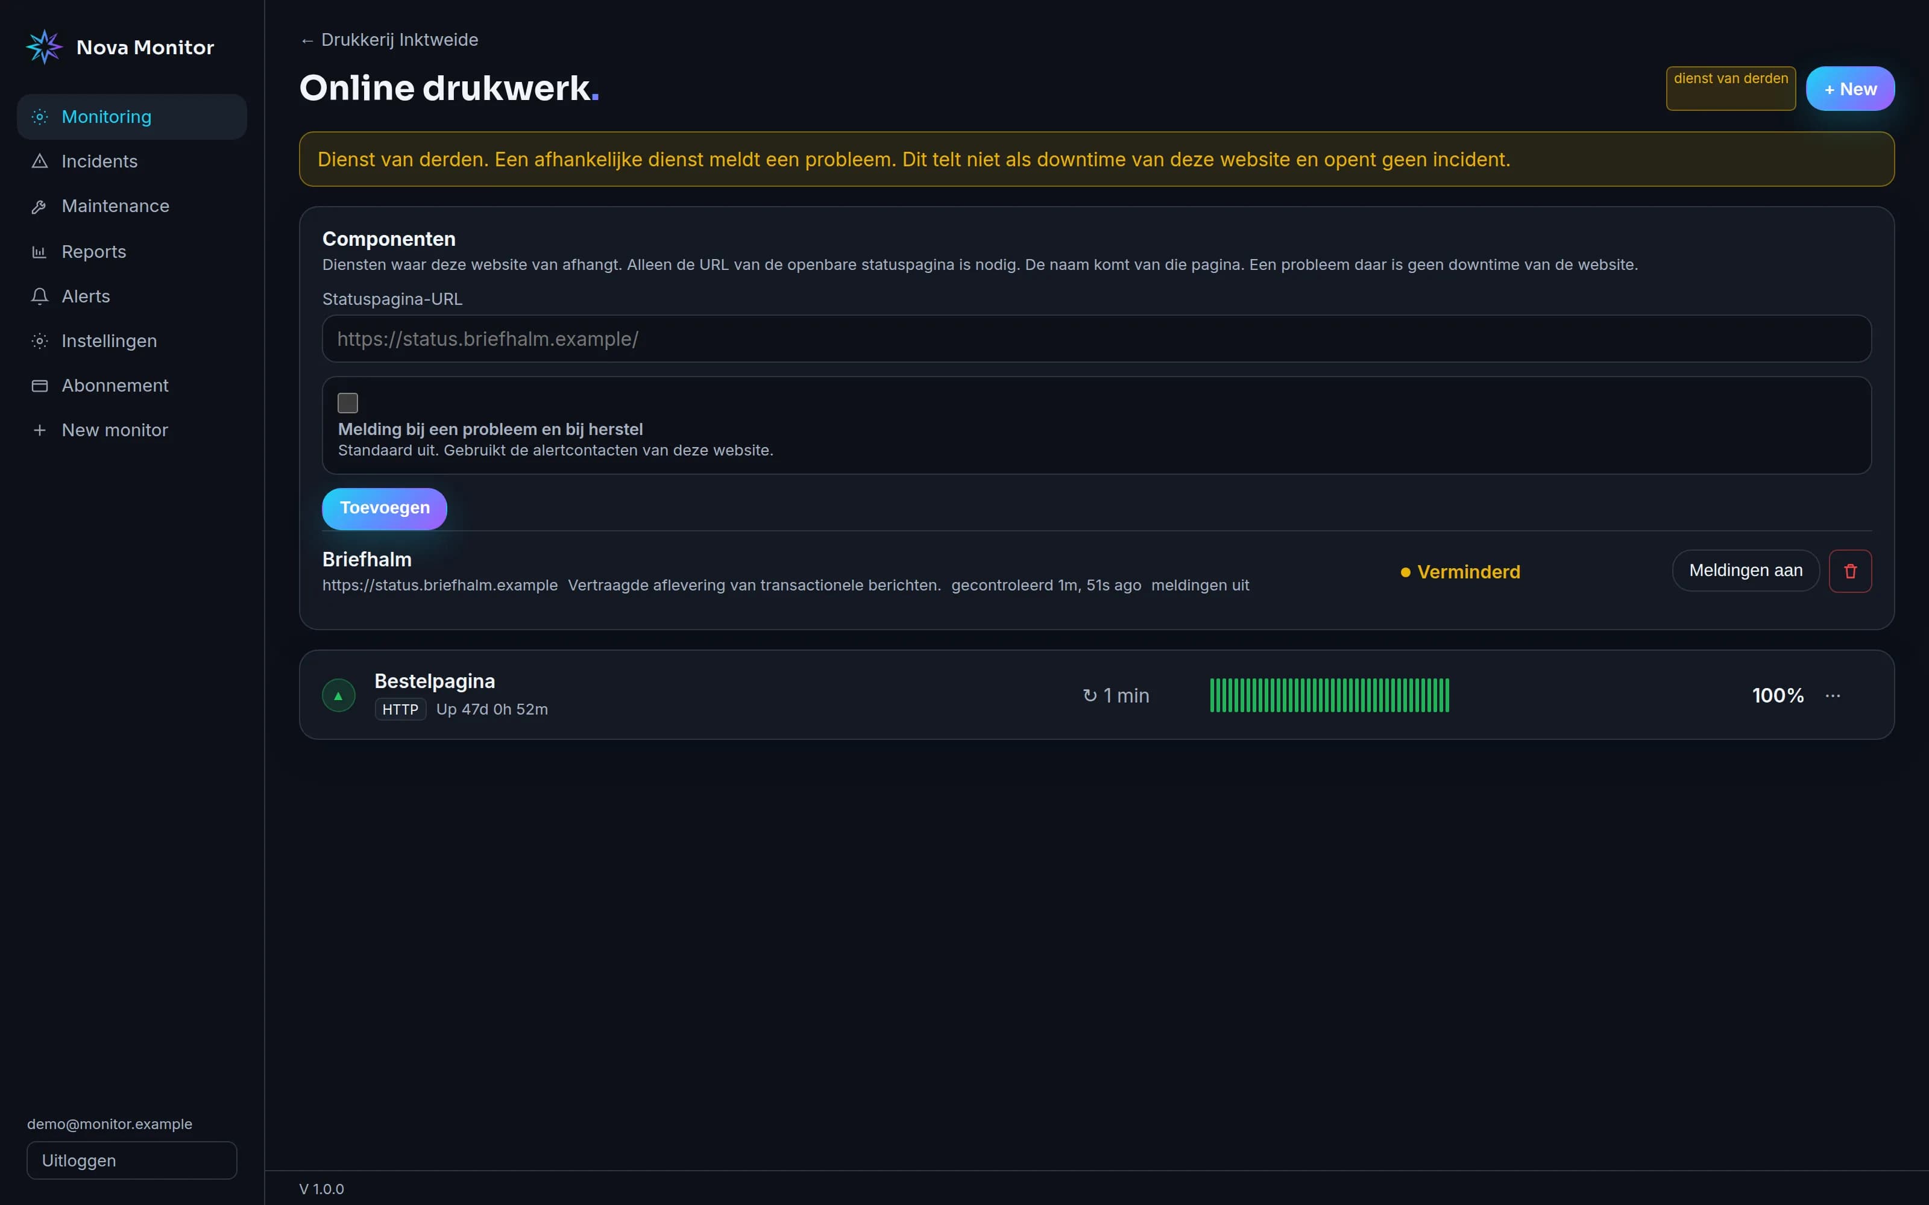Screen dimensions: 1929x1205
Task: Open the three-dots menu for Bestelpagina
Action: [x=1833, y=696]
